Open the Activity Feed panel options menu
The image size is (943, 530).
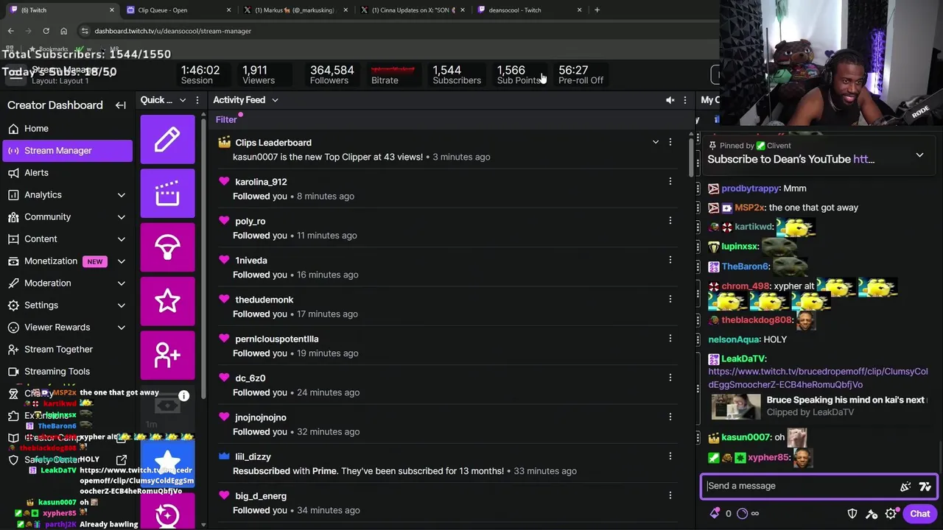tap(684, 100)
